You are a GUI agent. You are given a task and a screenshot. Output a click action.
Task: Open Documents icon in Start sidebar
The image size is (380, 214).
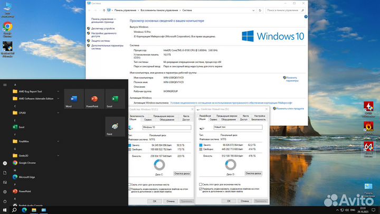5,173
